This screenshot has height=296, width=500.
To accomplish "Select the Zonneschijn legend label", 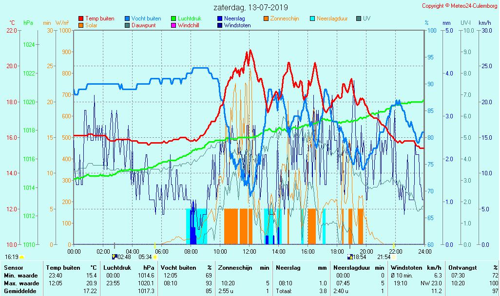I will coord(285,18).
